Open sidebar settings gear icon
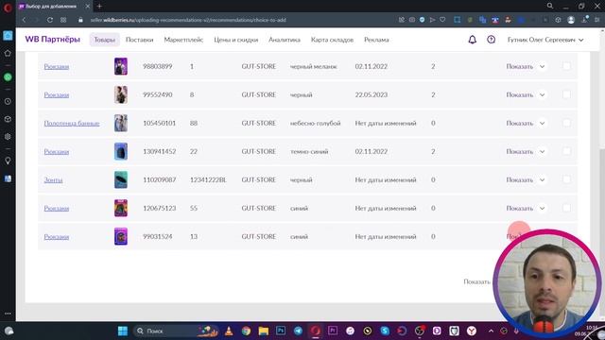The height and width of the screenshot is (340, 605). coord(8,136)
